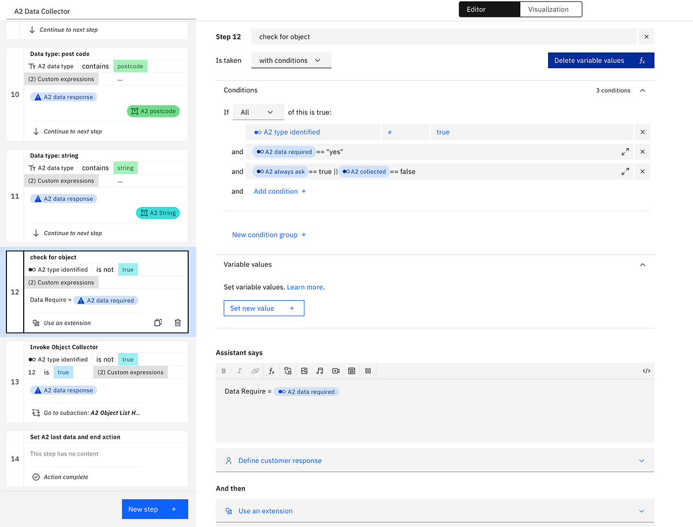The width and height of the screenshot is (693, 527).
Task: Switch to the Editor tab
Action: click(x=489, y=9)
